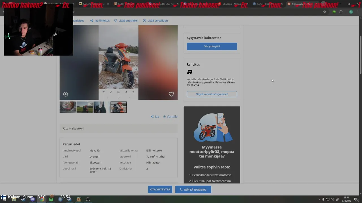Tap the info circle icon under scooter photo
The image size is (362, 203).
118,92
